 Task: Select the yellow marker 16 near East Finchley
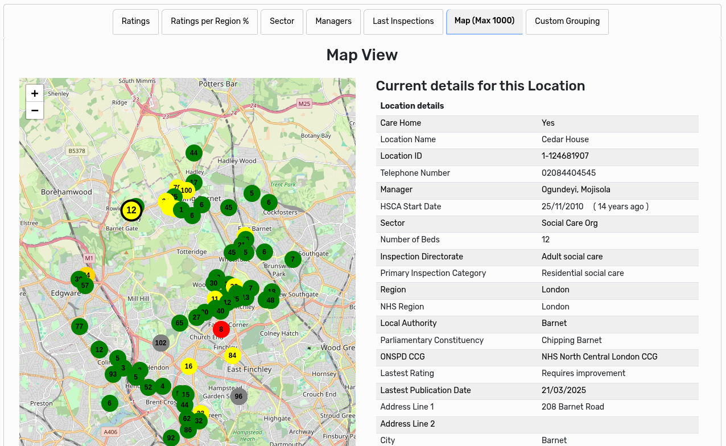(189, 366)
